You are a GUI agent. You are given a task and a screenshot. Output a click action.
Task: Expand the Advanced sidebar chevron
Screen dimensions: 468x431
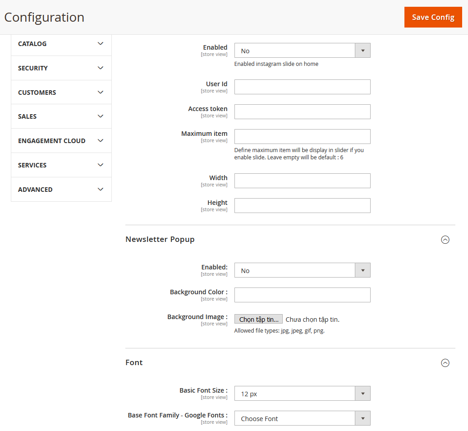(101, 190)
